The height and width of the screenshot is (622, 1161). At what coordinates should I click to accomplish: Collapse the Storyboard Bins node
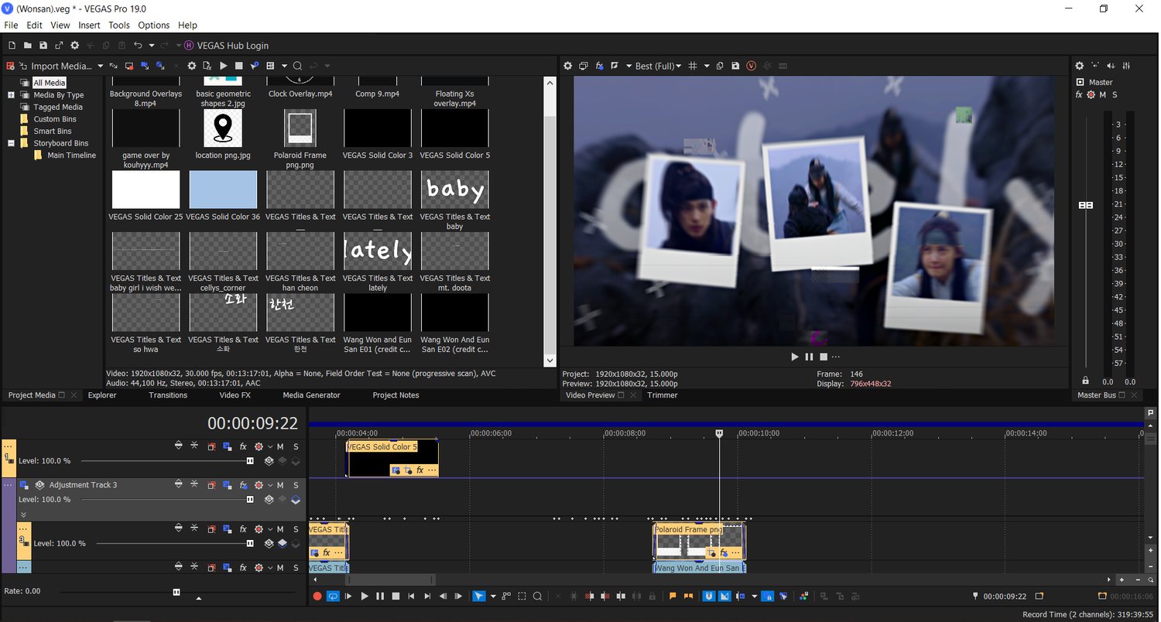click(12, 143)
